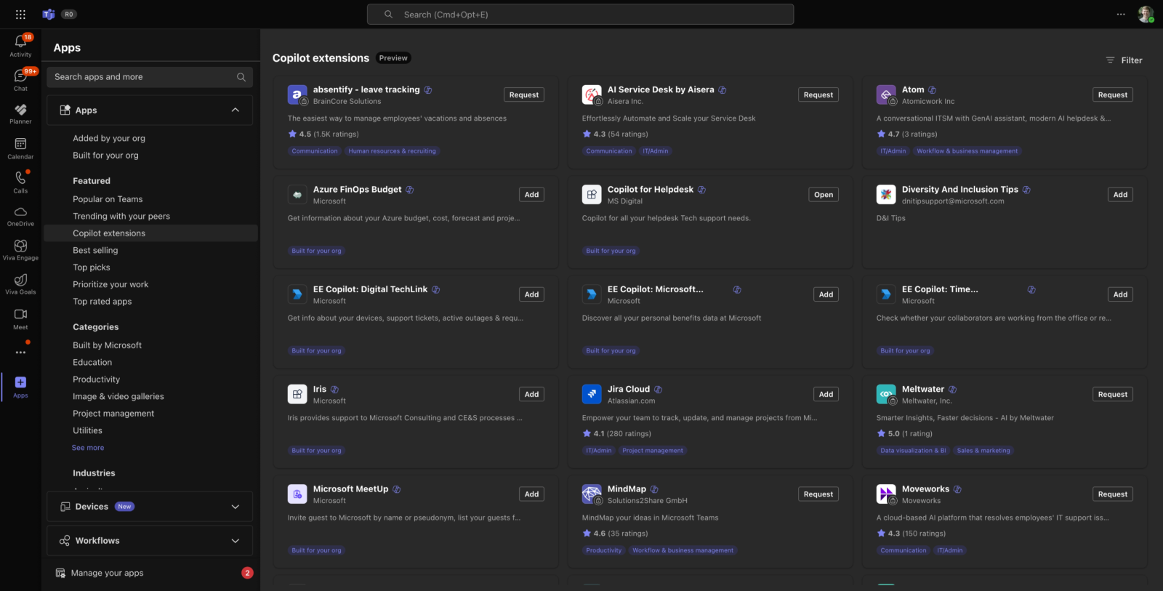The image size is (1163, 591).
Task: Select Productivity category
Action: point(97,379)
